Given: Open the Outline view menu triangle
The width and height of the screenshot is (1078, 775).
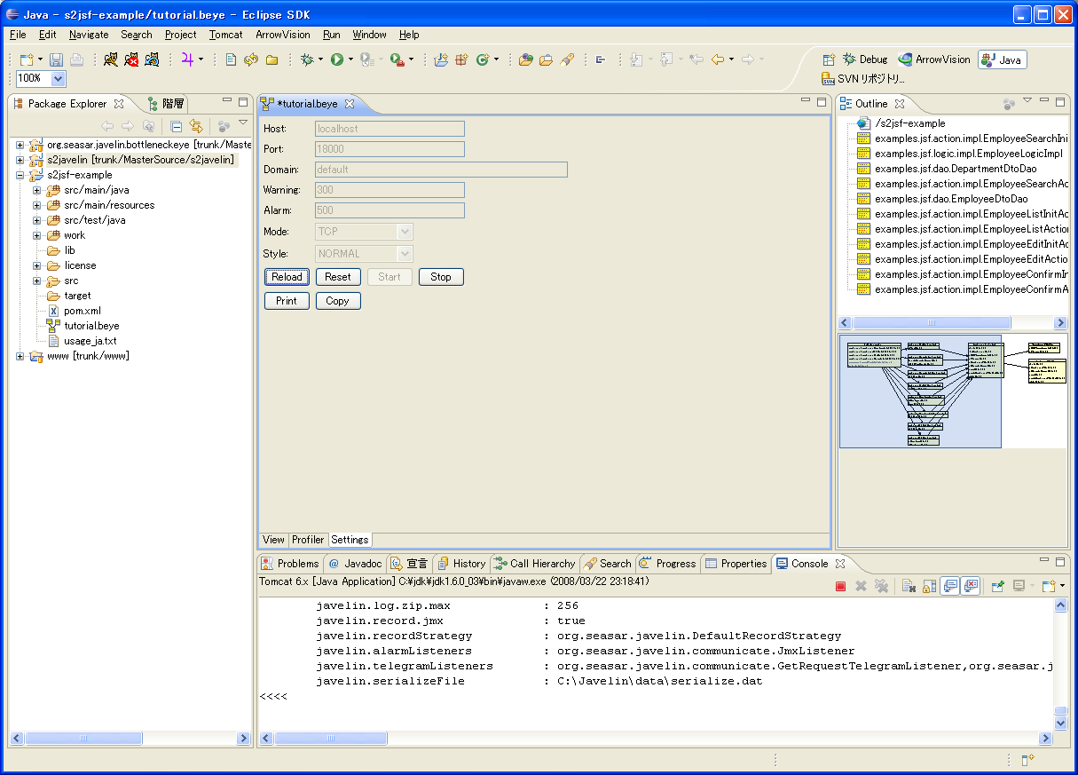Looking at the screenshot, I should [1027, 100].
